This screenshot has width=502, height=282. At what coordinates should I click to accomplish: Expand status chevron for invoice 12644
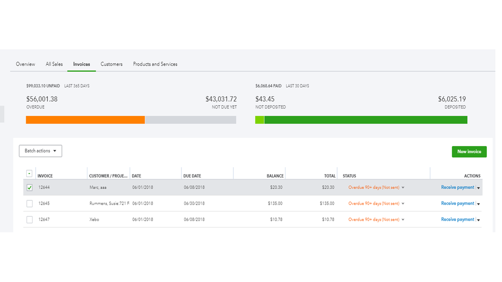pos(403,188)
